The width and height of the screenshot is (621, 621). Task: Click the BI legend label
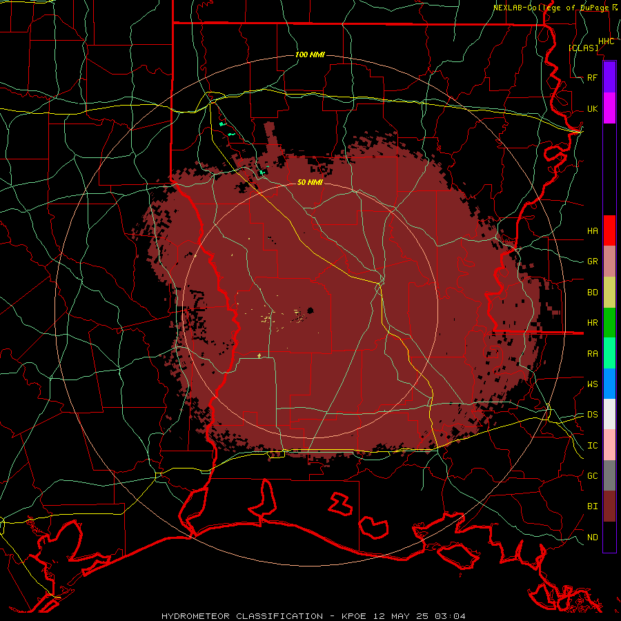pos(592,506)
